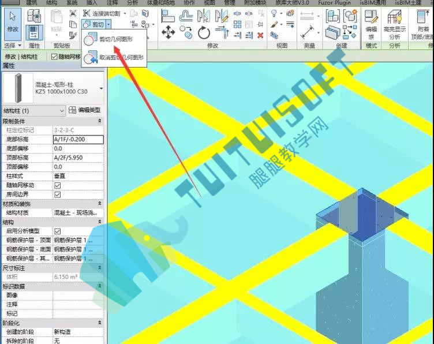Choose 剪切几何图形 from the Cut menu
Image resolution: width=434 pixels, height=344 pixels.
pyautogui.click(x=114, y=39)
